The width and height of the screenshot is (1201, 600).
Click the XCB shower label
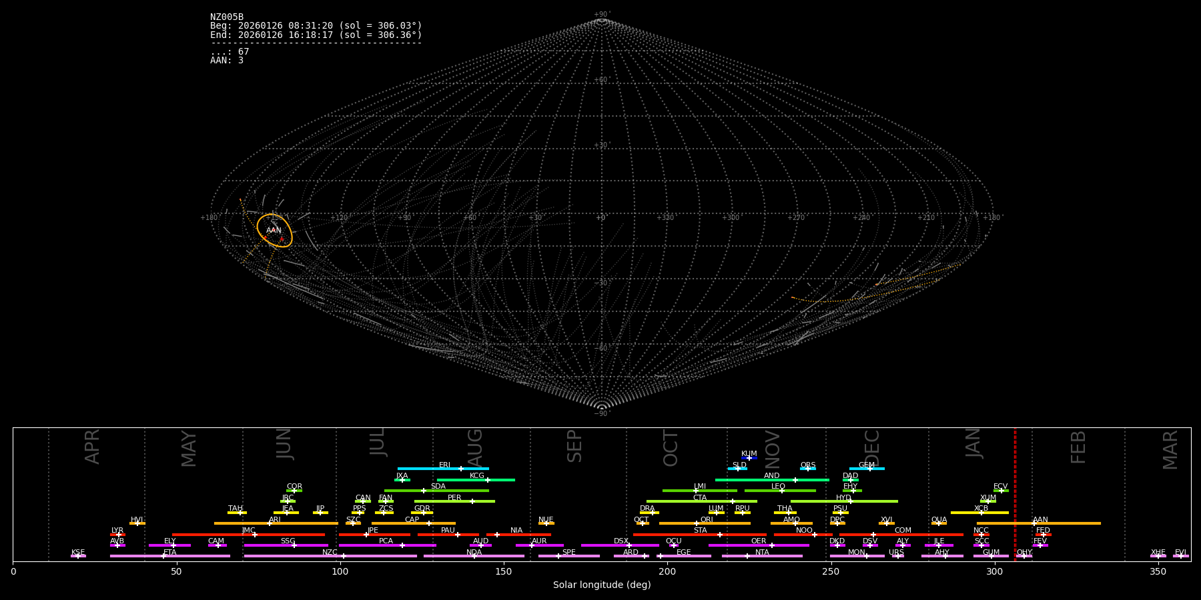tap(981, 509)
